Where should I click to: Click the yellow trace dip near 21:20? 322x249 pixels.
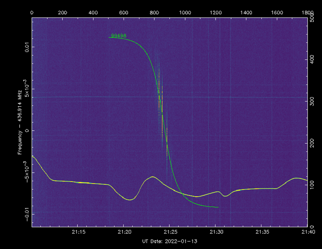tap(129, 200)
